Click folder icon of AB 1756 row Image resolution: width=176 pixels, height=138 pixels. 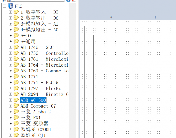(x=16, y=53)
